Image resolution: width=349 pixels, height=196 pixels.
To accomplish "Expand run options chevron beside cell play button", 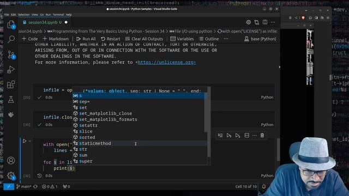I will tap(30, 141).
